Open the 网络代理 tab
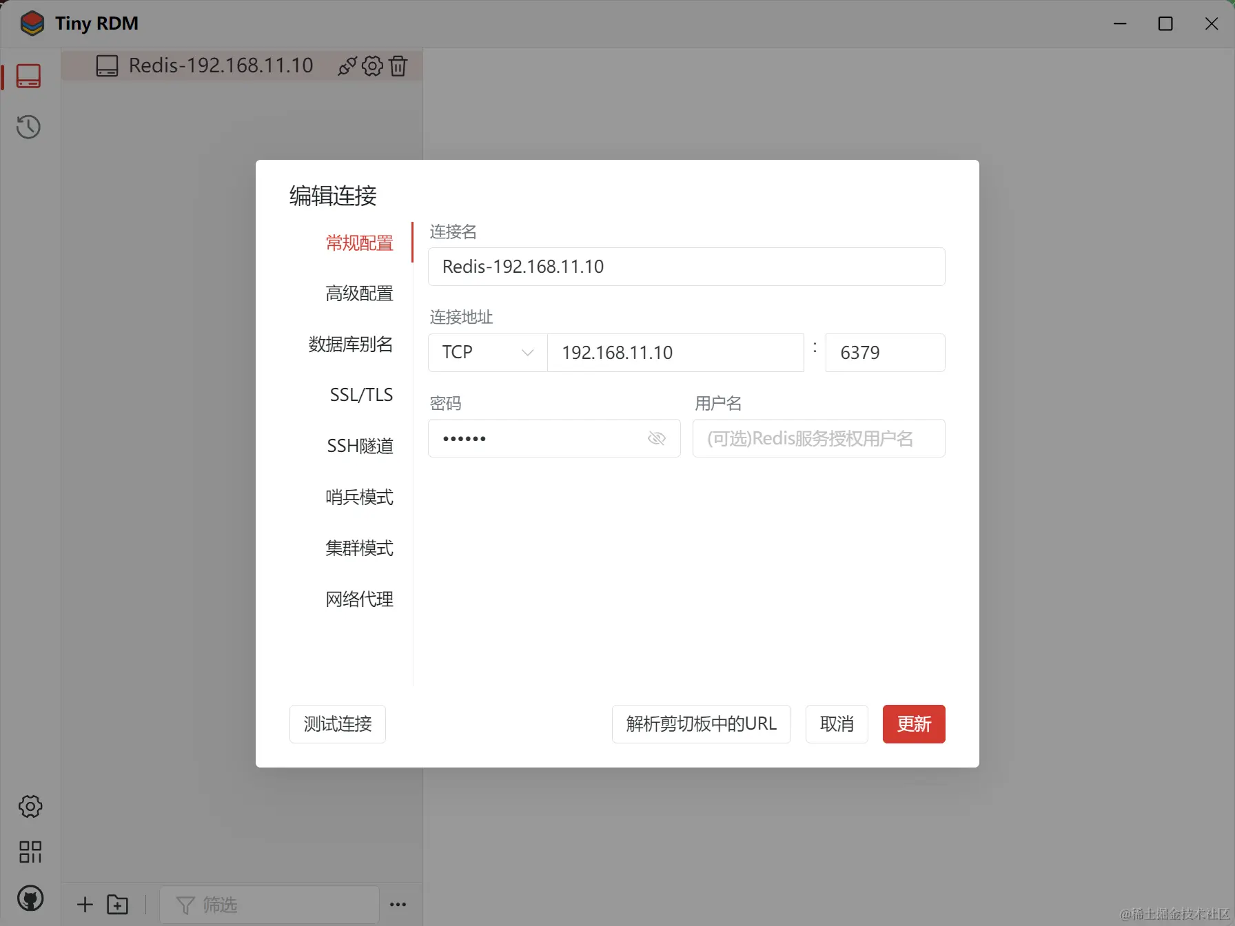 tap(360, 599)
